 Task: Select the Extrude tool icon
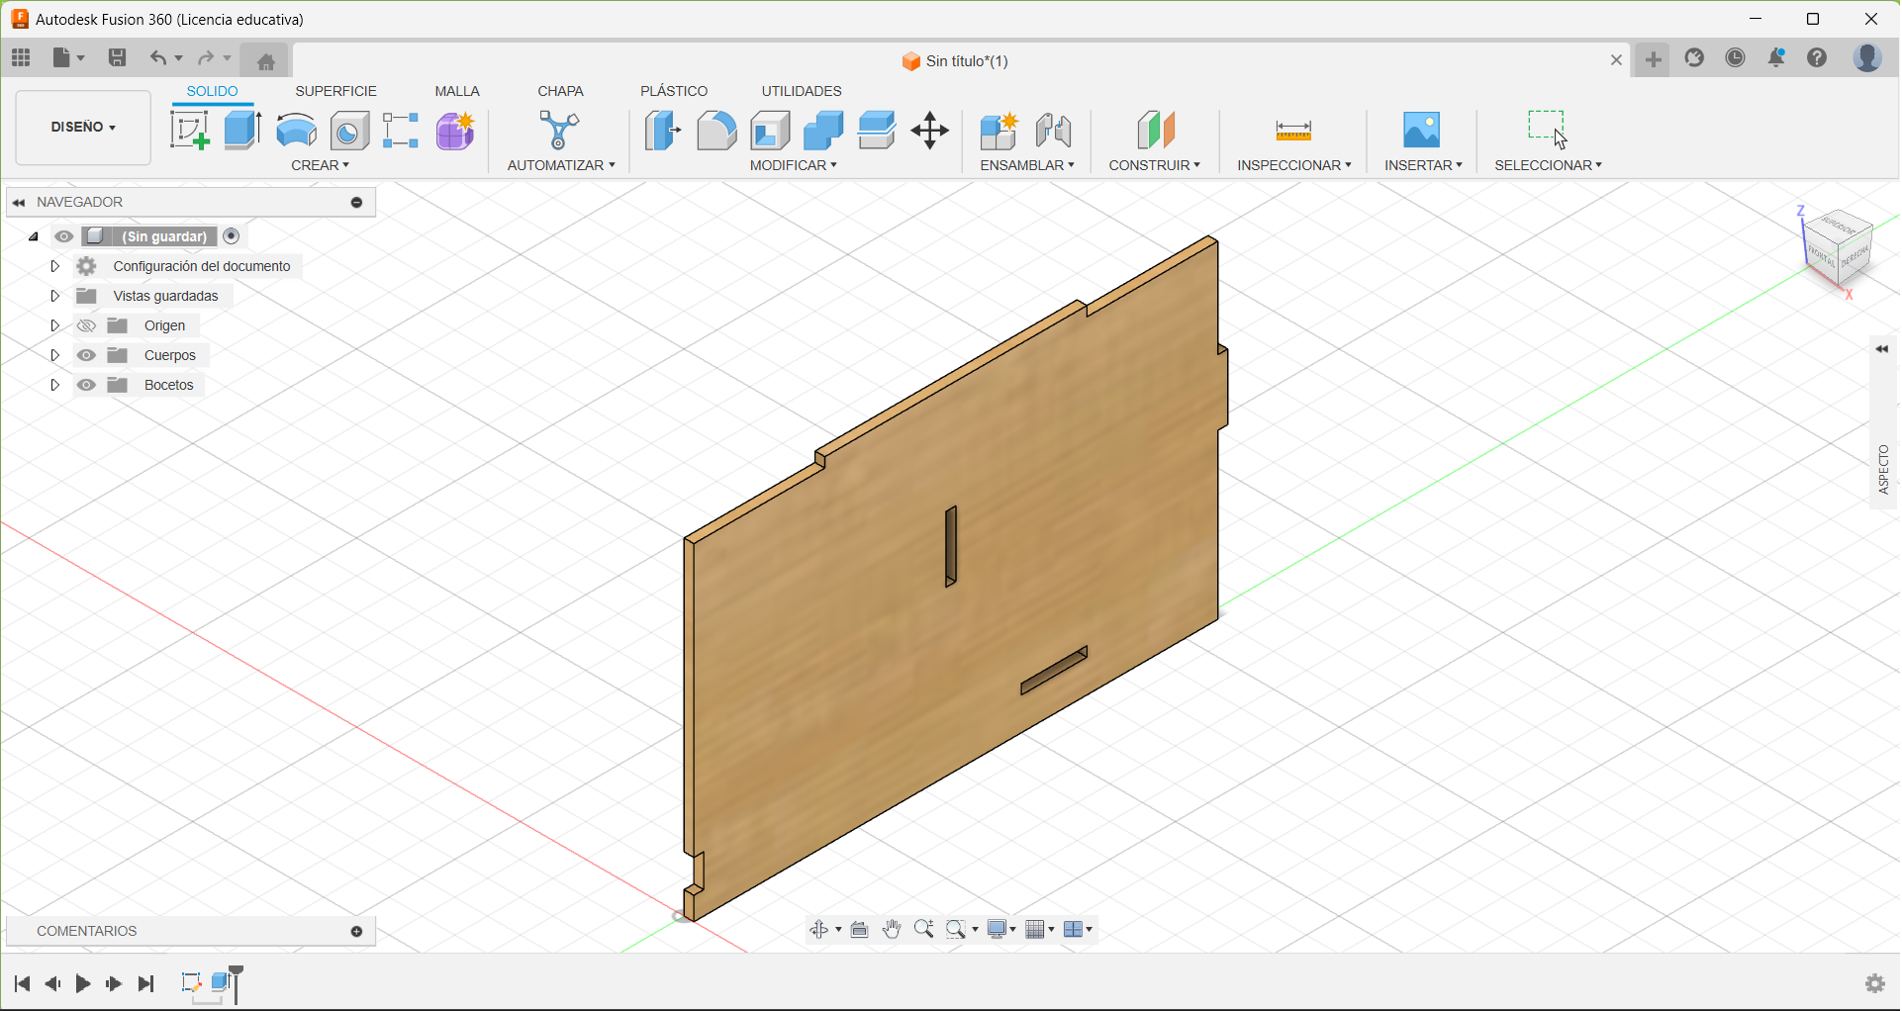pyautogui.click(x=242, y=131)
